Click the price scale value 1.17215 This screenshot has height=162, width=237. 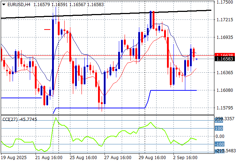(x=225, y=20)
